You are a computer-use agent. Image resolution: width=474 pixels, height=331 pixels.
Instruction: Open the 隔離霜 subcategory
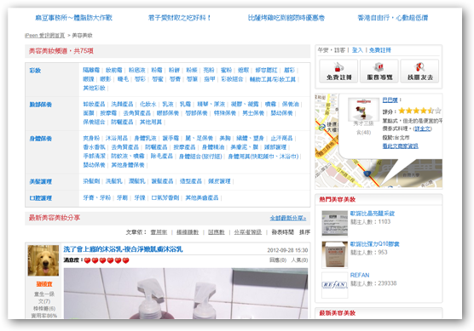click(91, 70)
